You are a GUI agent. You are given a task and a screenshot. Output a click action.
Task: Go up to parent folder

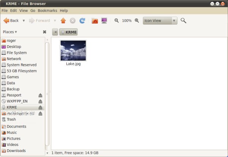pyautogui.click(x=63, y=21)
